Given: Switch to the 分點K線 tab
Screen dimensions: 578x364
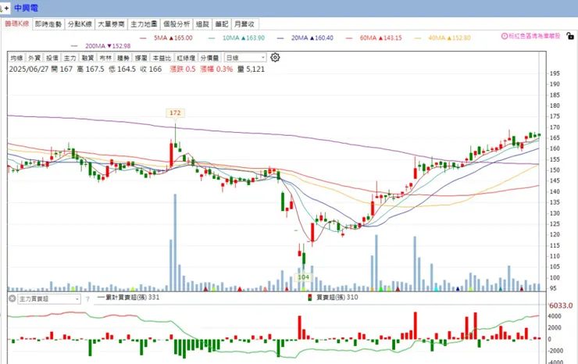Looking at the screenshot, I should 80,24.
